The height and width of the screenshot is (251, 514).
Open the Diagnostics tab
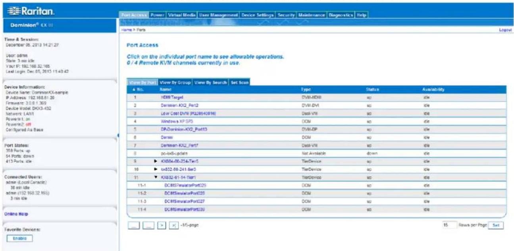tap(341, 15)
